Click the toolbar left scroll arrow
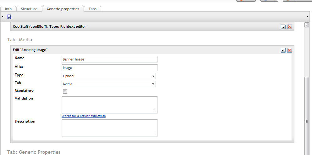This screenshot has height=155, width=312. click(x=3, y=17)
